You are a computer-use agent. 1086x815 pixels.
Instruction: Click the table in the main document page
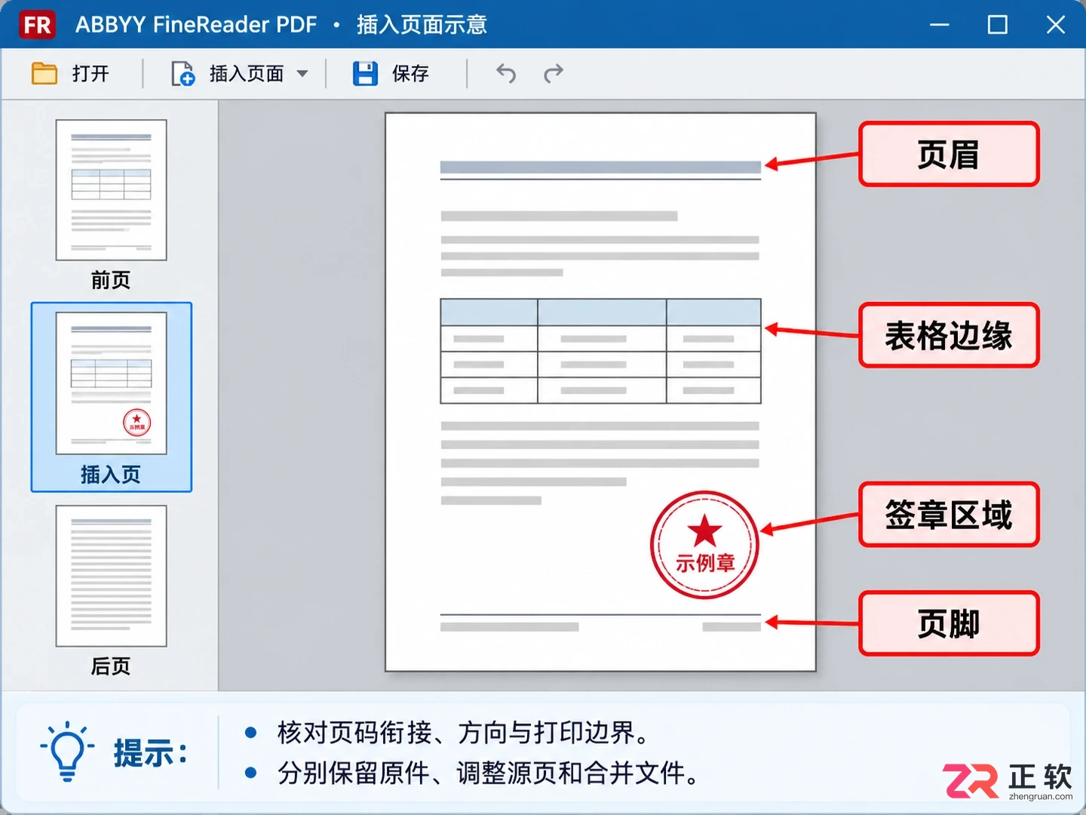[600, 351]
